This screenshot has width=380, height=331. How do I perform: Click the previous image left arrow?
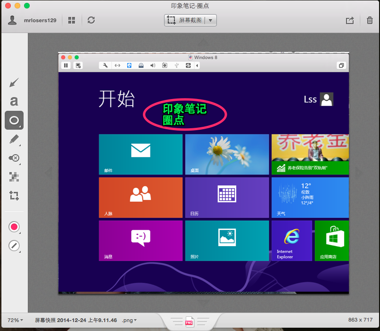click(x=49, y=173)
